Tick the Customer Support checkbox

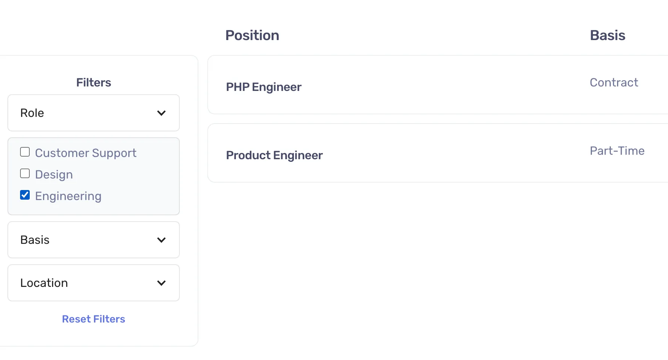25,152
